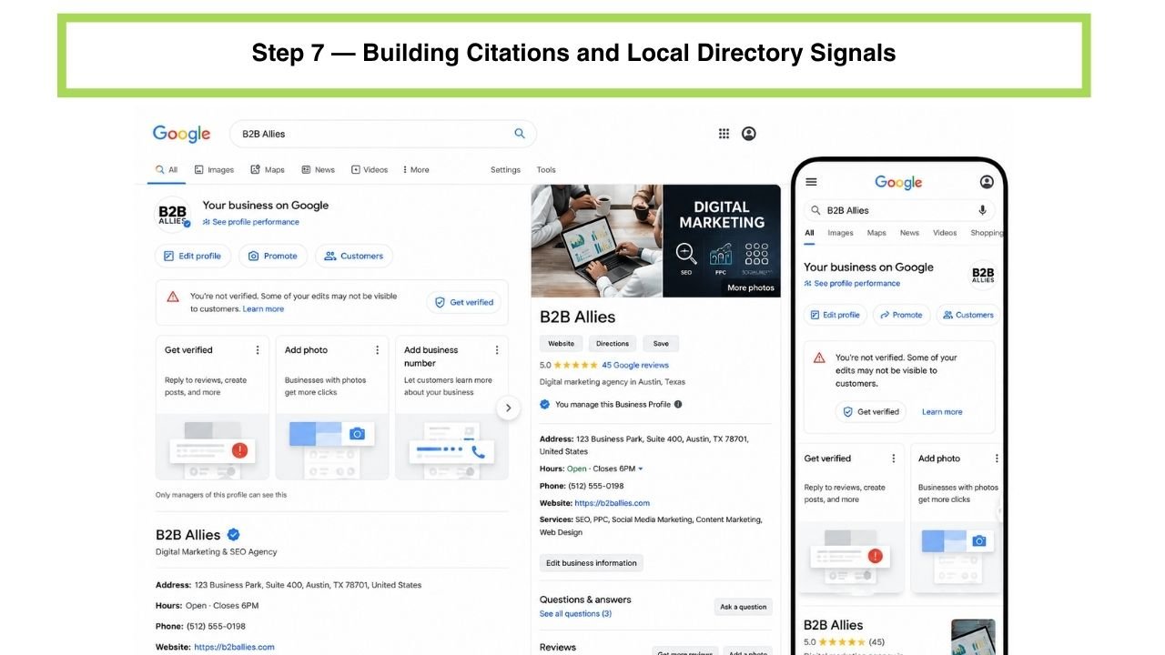Open the desktop account profile icon
The image size is (1165, 655).
[749, 134]
